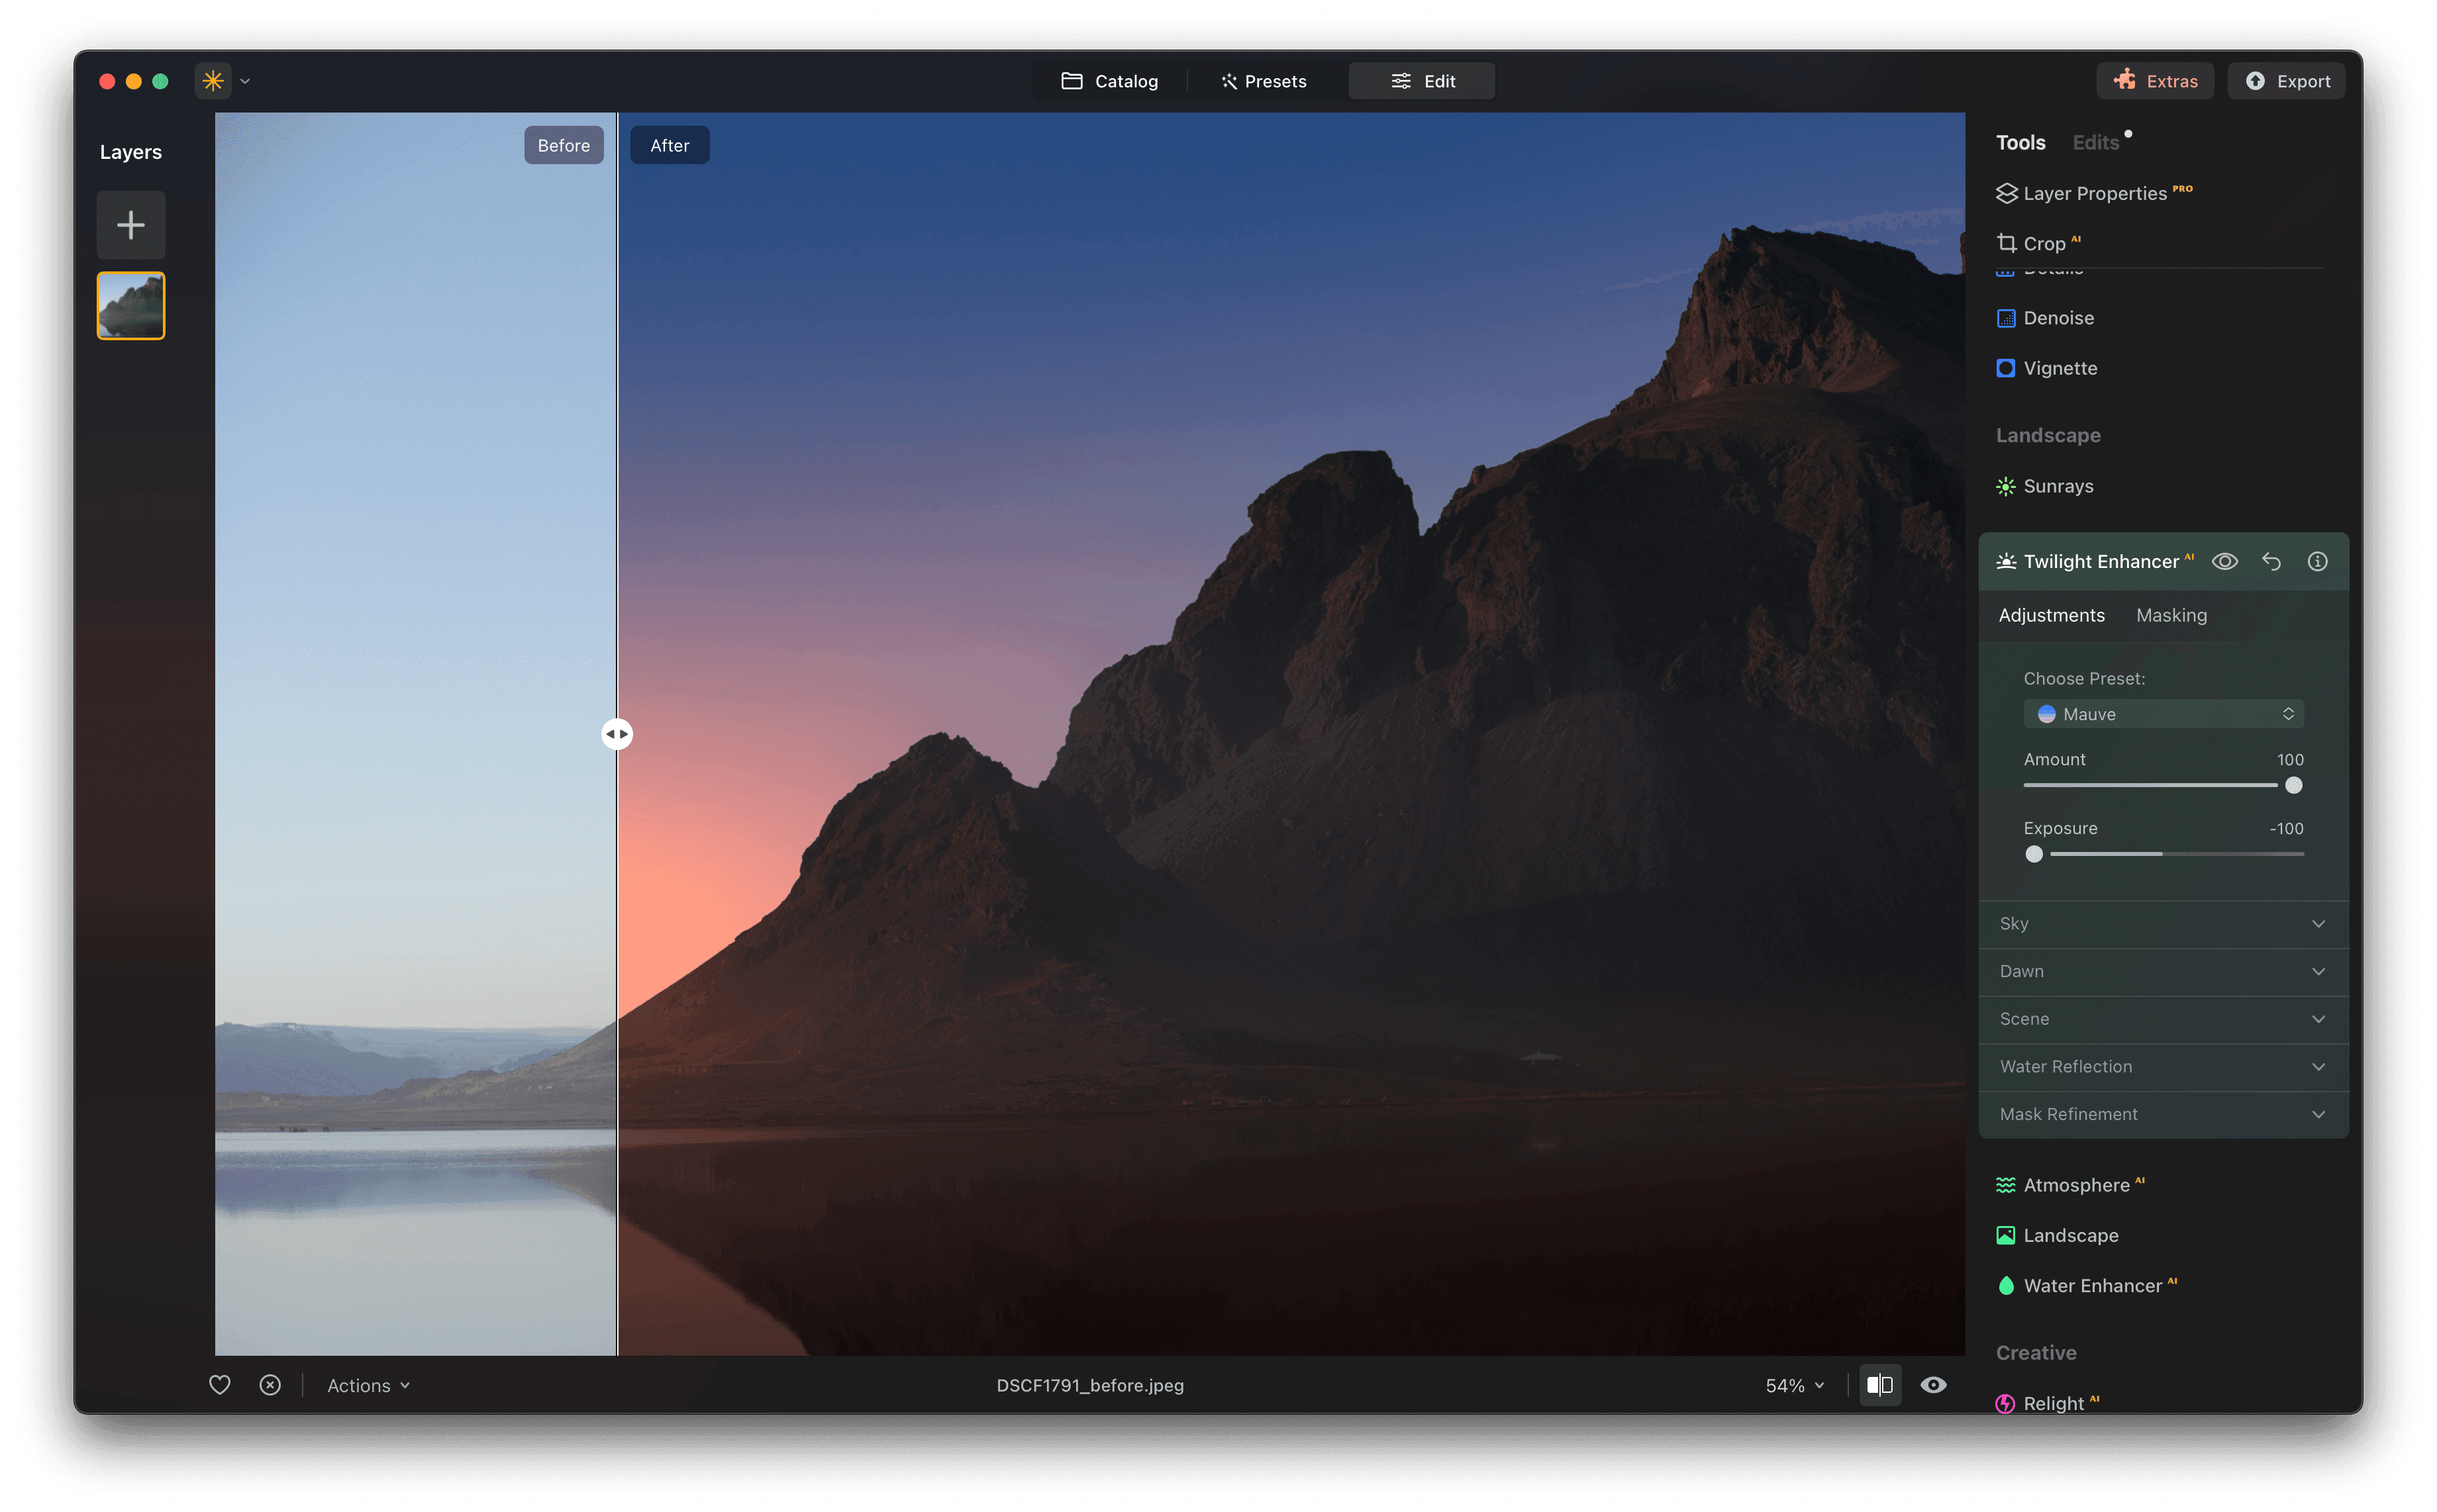Open the Atmosphere AI tool

pyautogui.click(x=2075, y=1185)
